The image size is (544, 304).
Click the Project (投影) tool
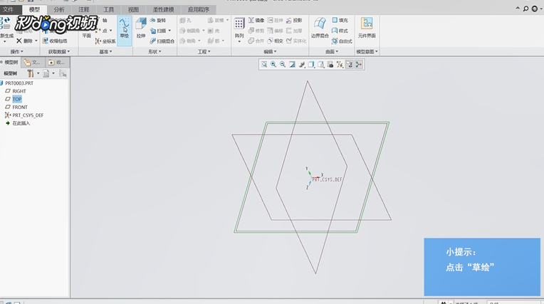coord(294,21)
